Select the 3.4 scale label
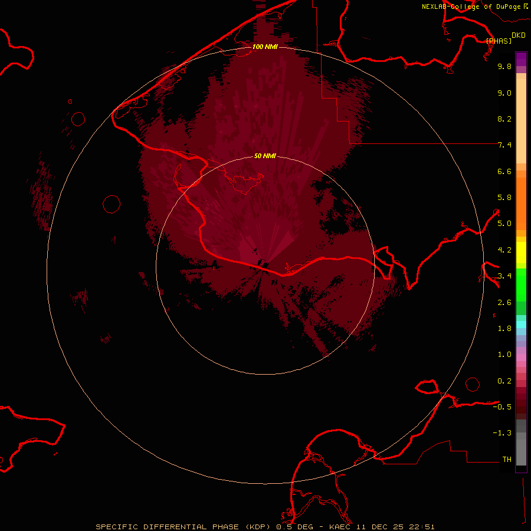 point(504,276)
